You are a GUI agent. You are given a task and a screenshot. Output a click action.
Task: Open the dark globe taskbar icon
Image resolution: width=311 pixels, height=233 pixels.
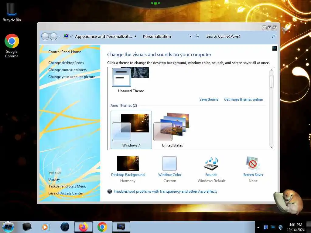(65, 227)
